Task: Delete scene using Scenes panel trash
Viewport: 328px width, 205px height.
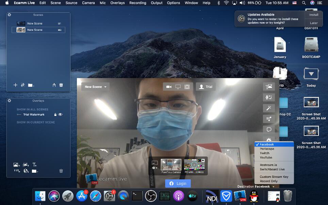Action: coord(61,85)
